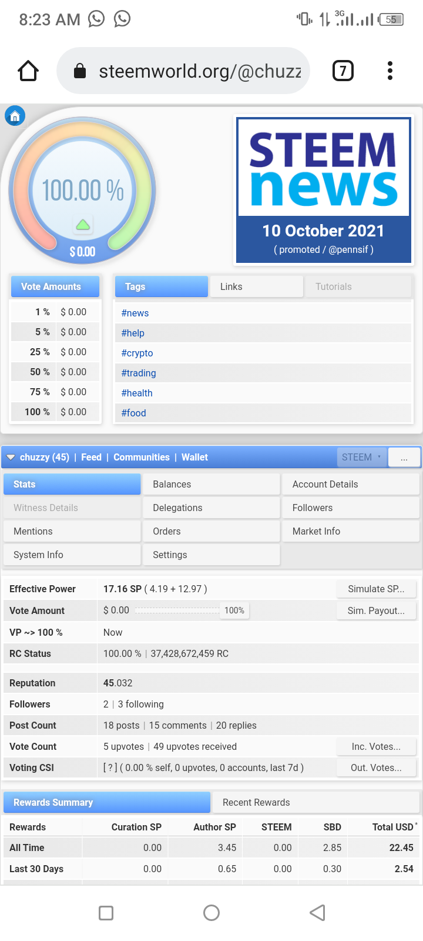Tap the padlock site security icon
This screenshot has height=941, width=423.
[x=80, y=72]
